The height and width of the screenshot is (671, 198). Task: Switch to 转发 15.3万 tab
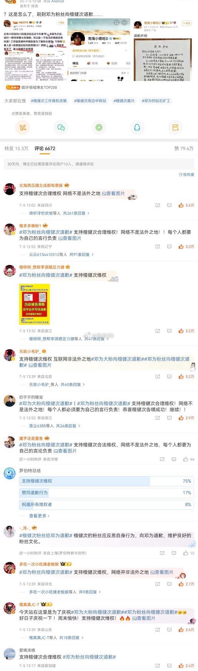pyautogui.click(x=16, y=148)
